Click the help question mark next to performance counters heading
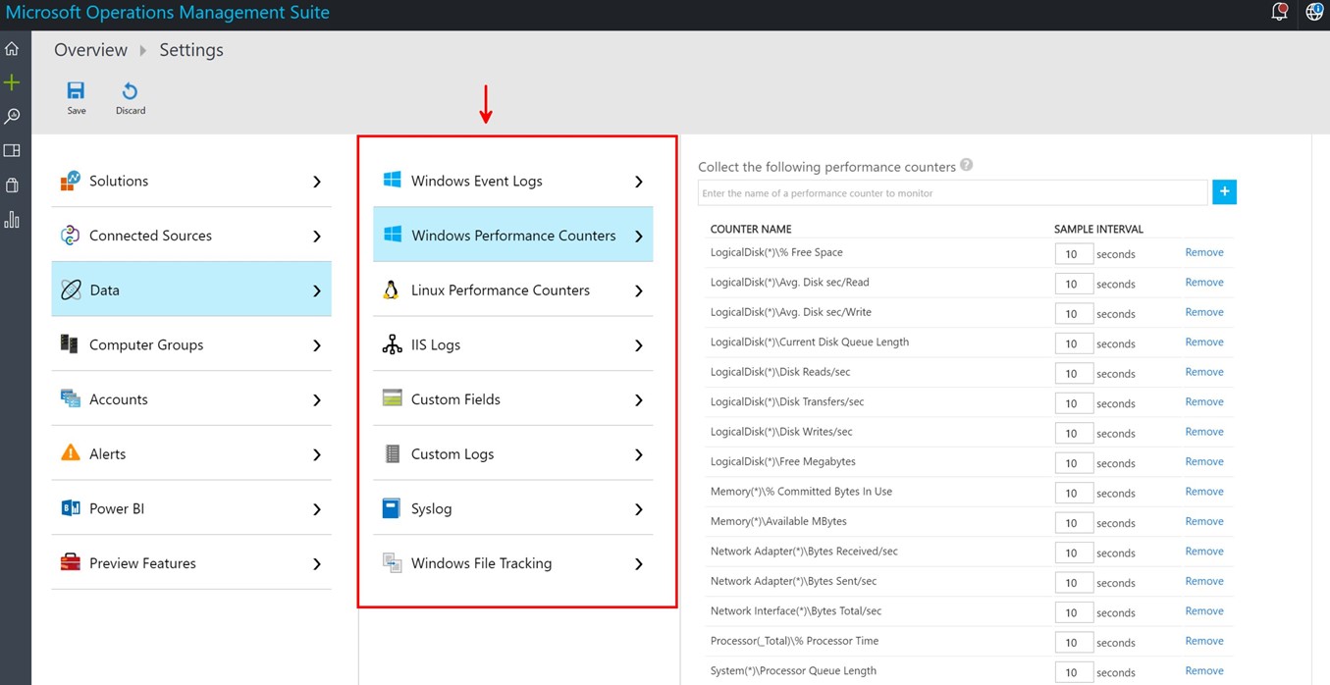This screenshot has height=685, width=1330. [967, 165]
